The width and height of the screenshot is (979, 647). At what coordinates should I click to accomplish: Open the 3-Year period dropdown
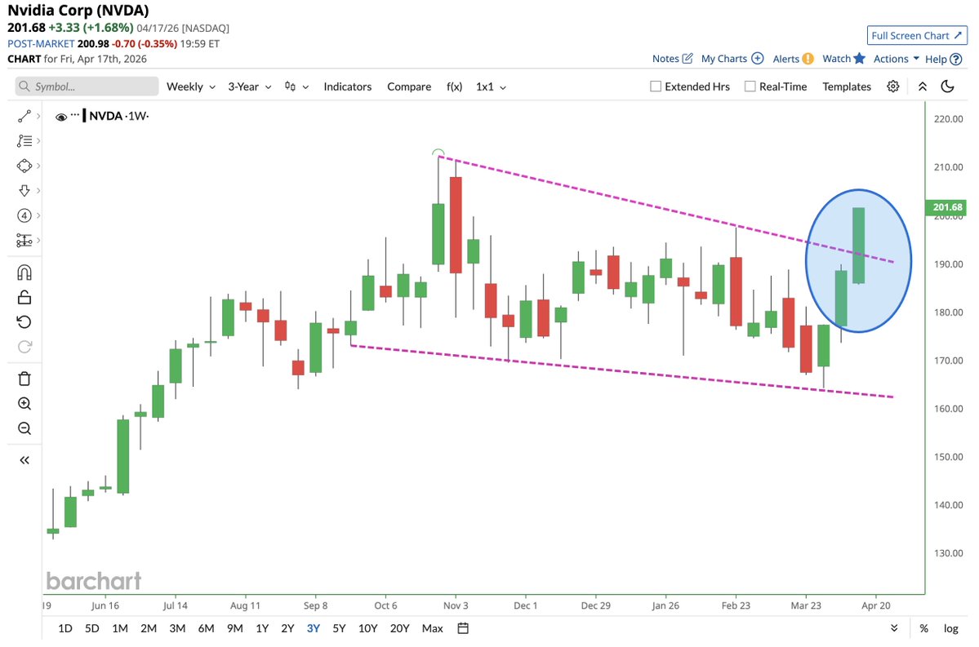click(249, 86)
